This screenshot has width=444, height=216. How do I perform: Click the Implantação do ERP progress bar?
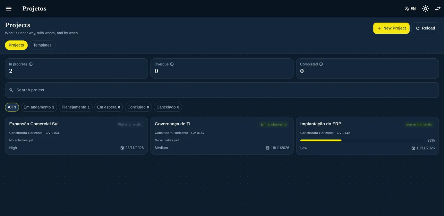pos(362,140)
